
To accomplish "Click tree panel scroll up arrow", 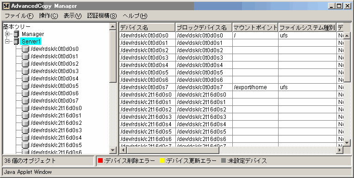I will [x=113, y=27].
